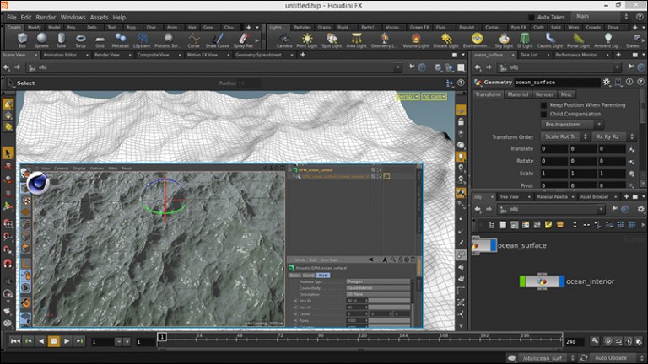Click the current frame marker at frame 1
The image size is (648, 364).
[x=162, y=337]
